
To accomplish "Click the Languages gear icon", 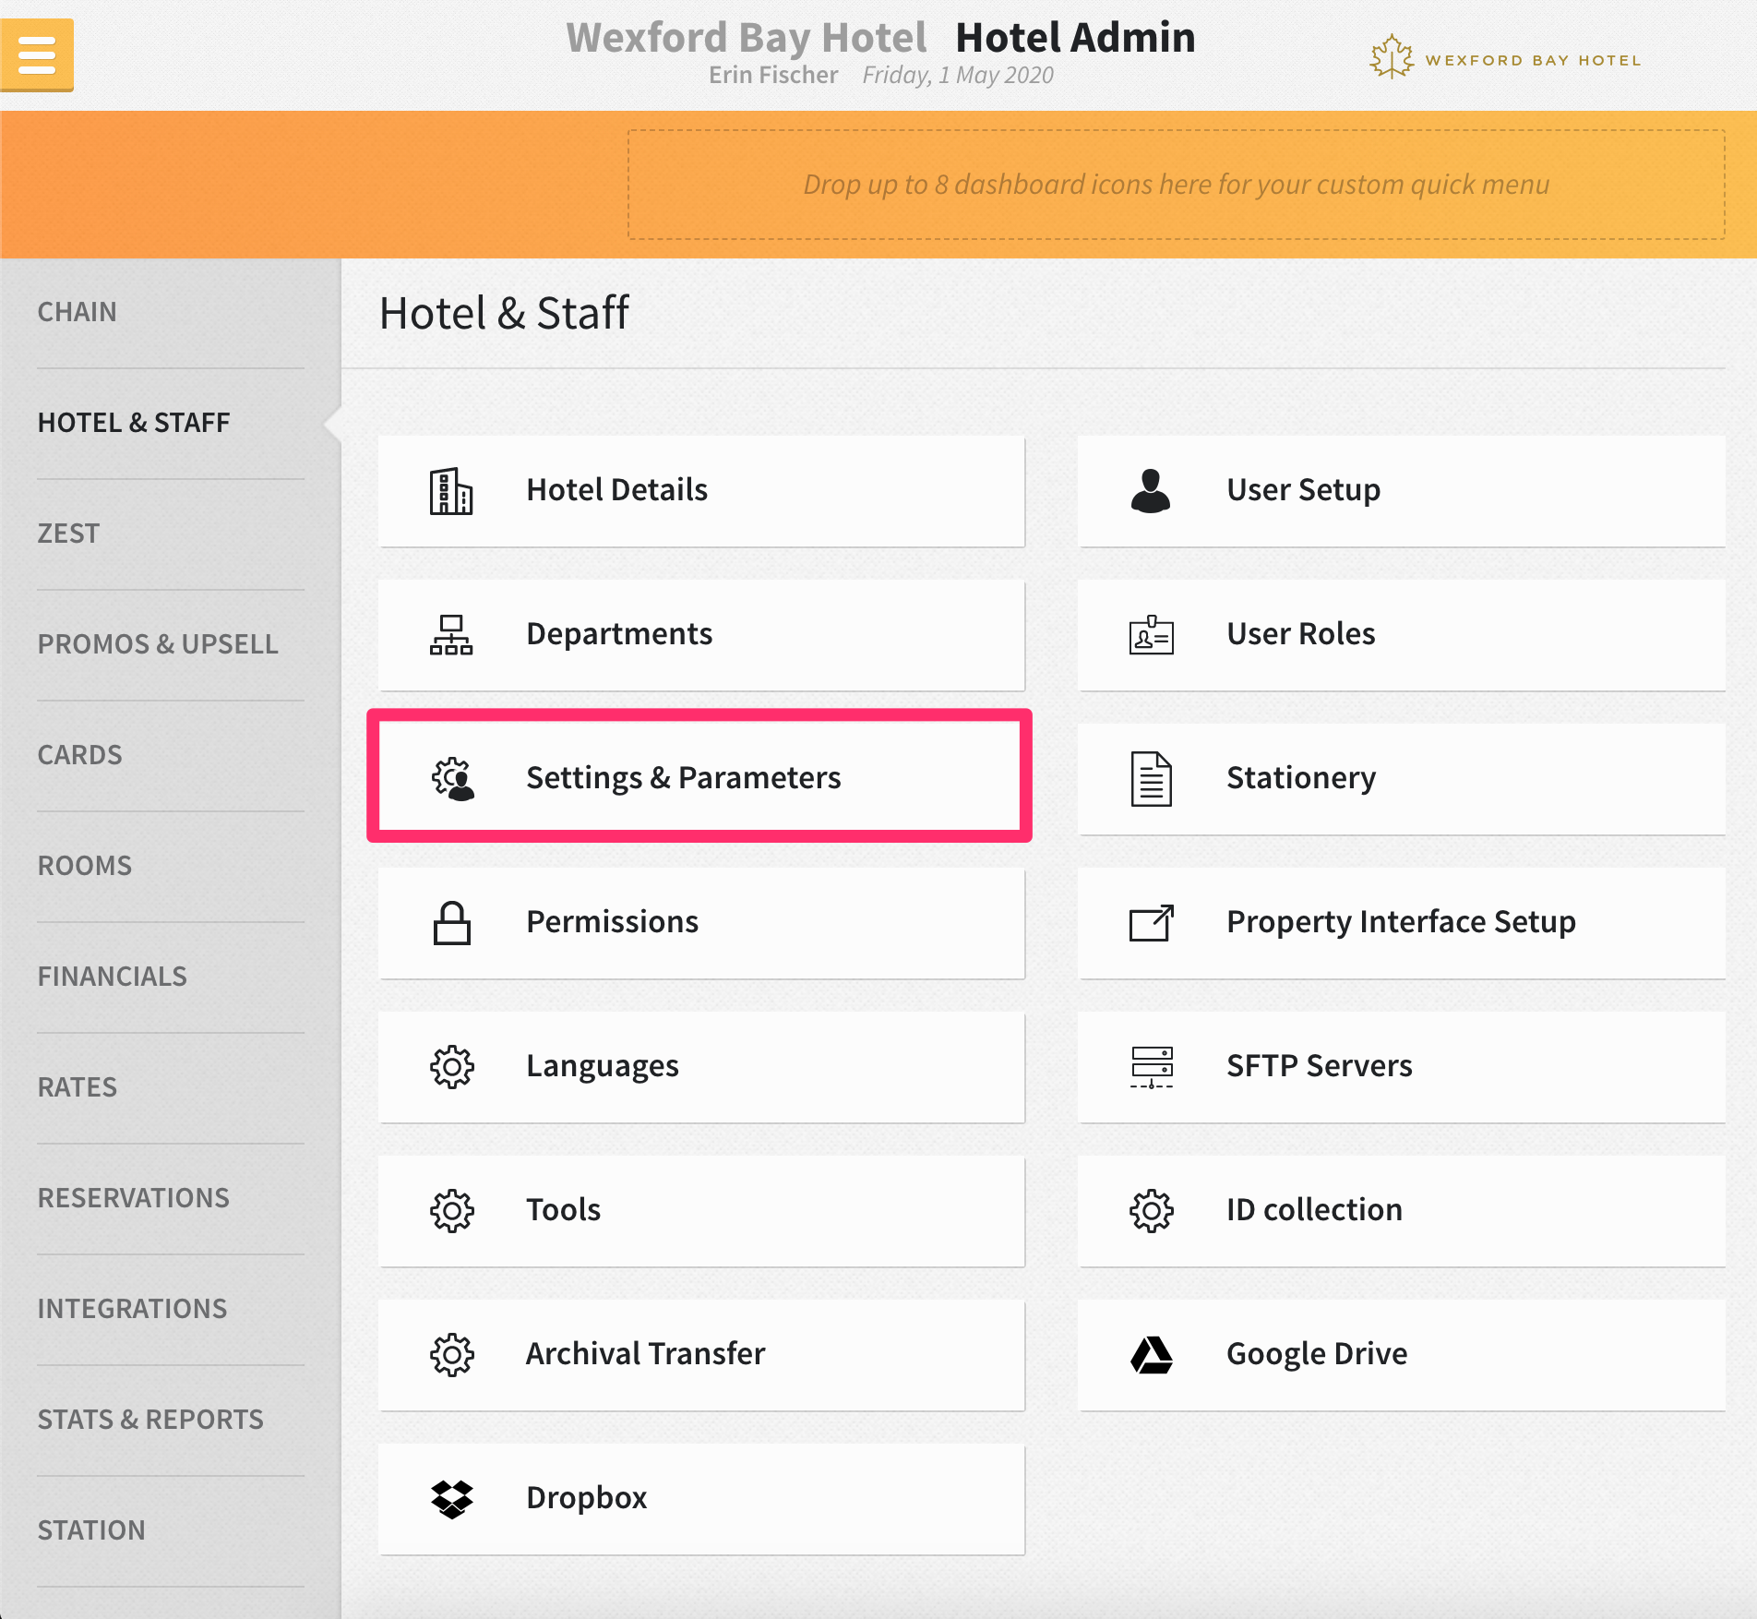I will pos(452,1067).
